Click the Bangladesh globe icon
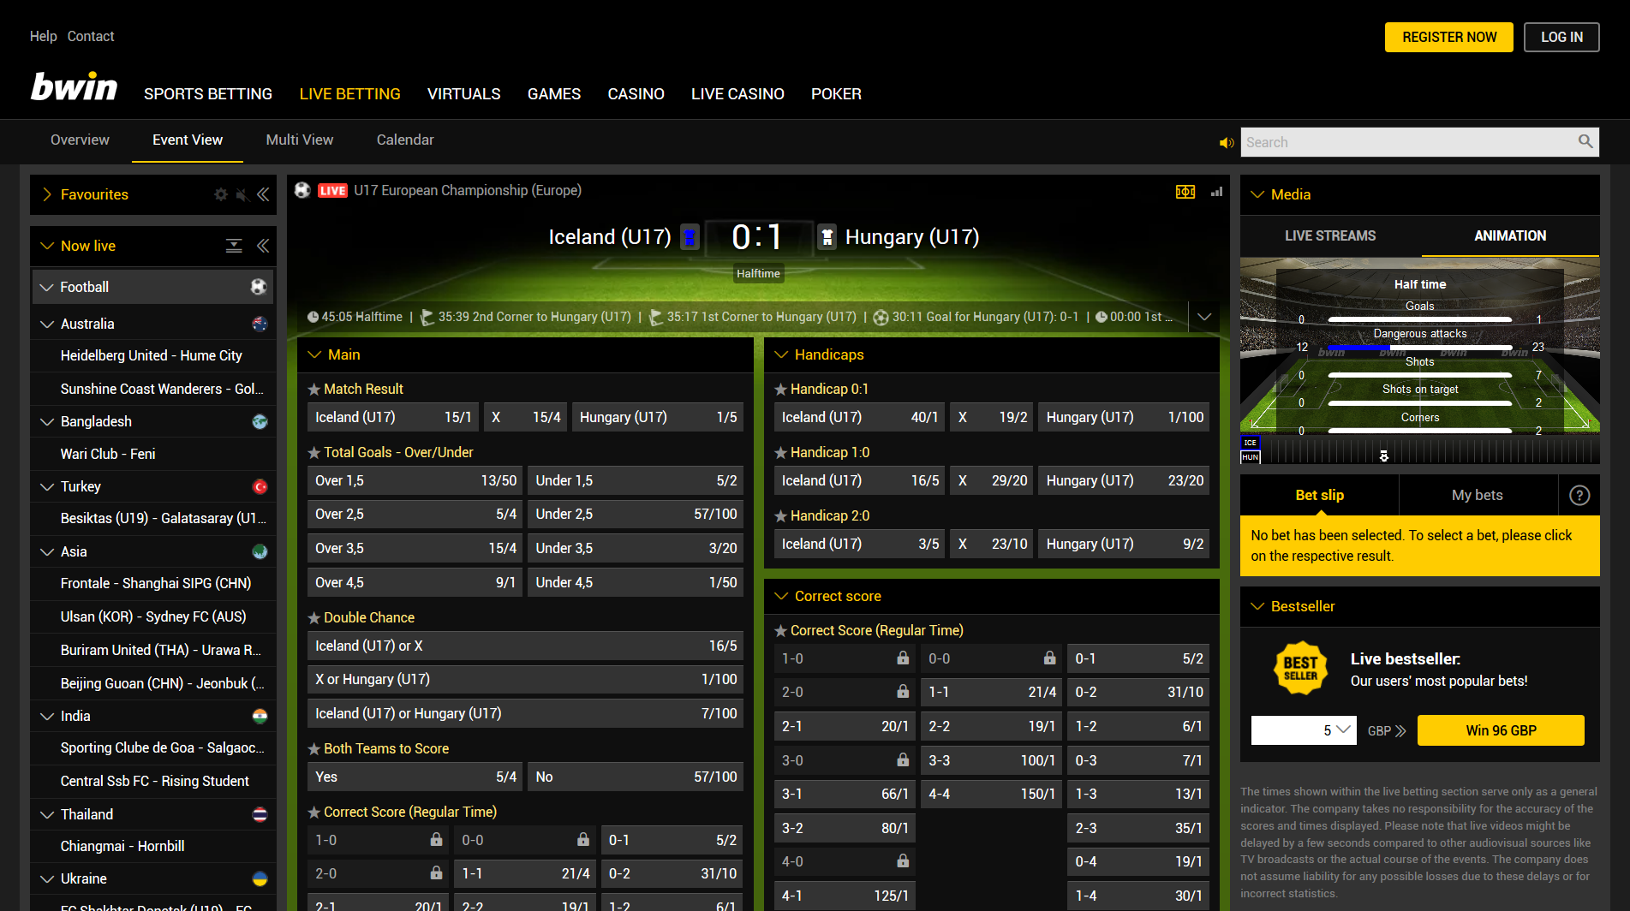The height and width of the screenshot is (911, 1630). pyautogui.click(x=260, y=421)
